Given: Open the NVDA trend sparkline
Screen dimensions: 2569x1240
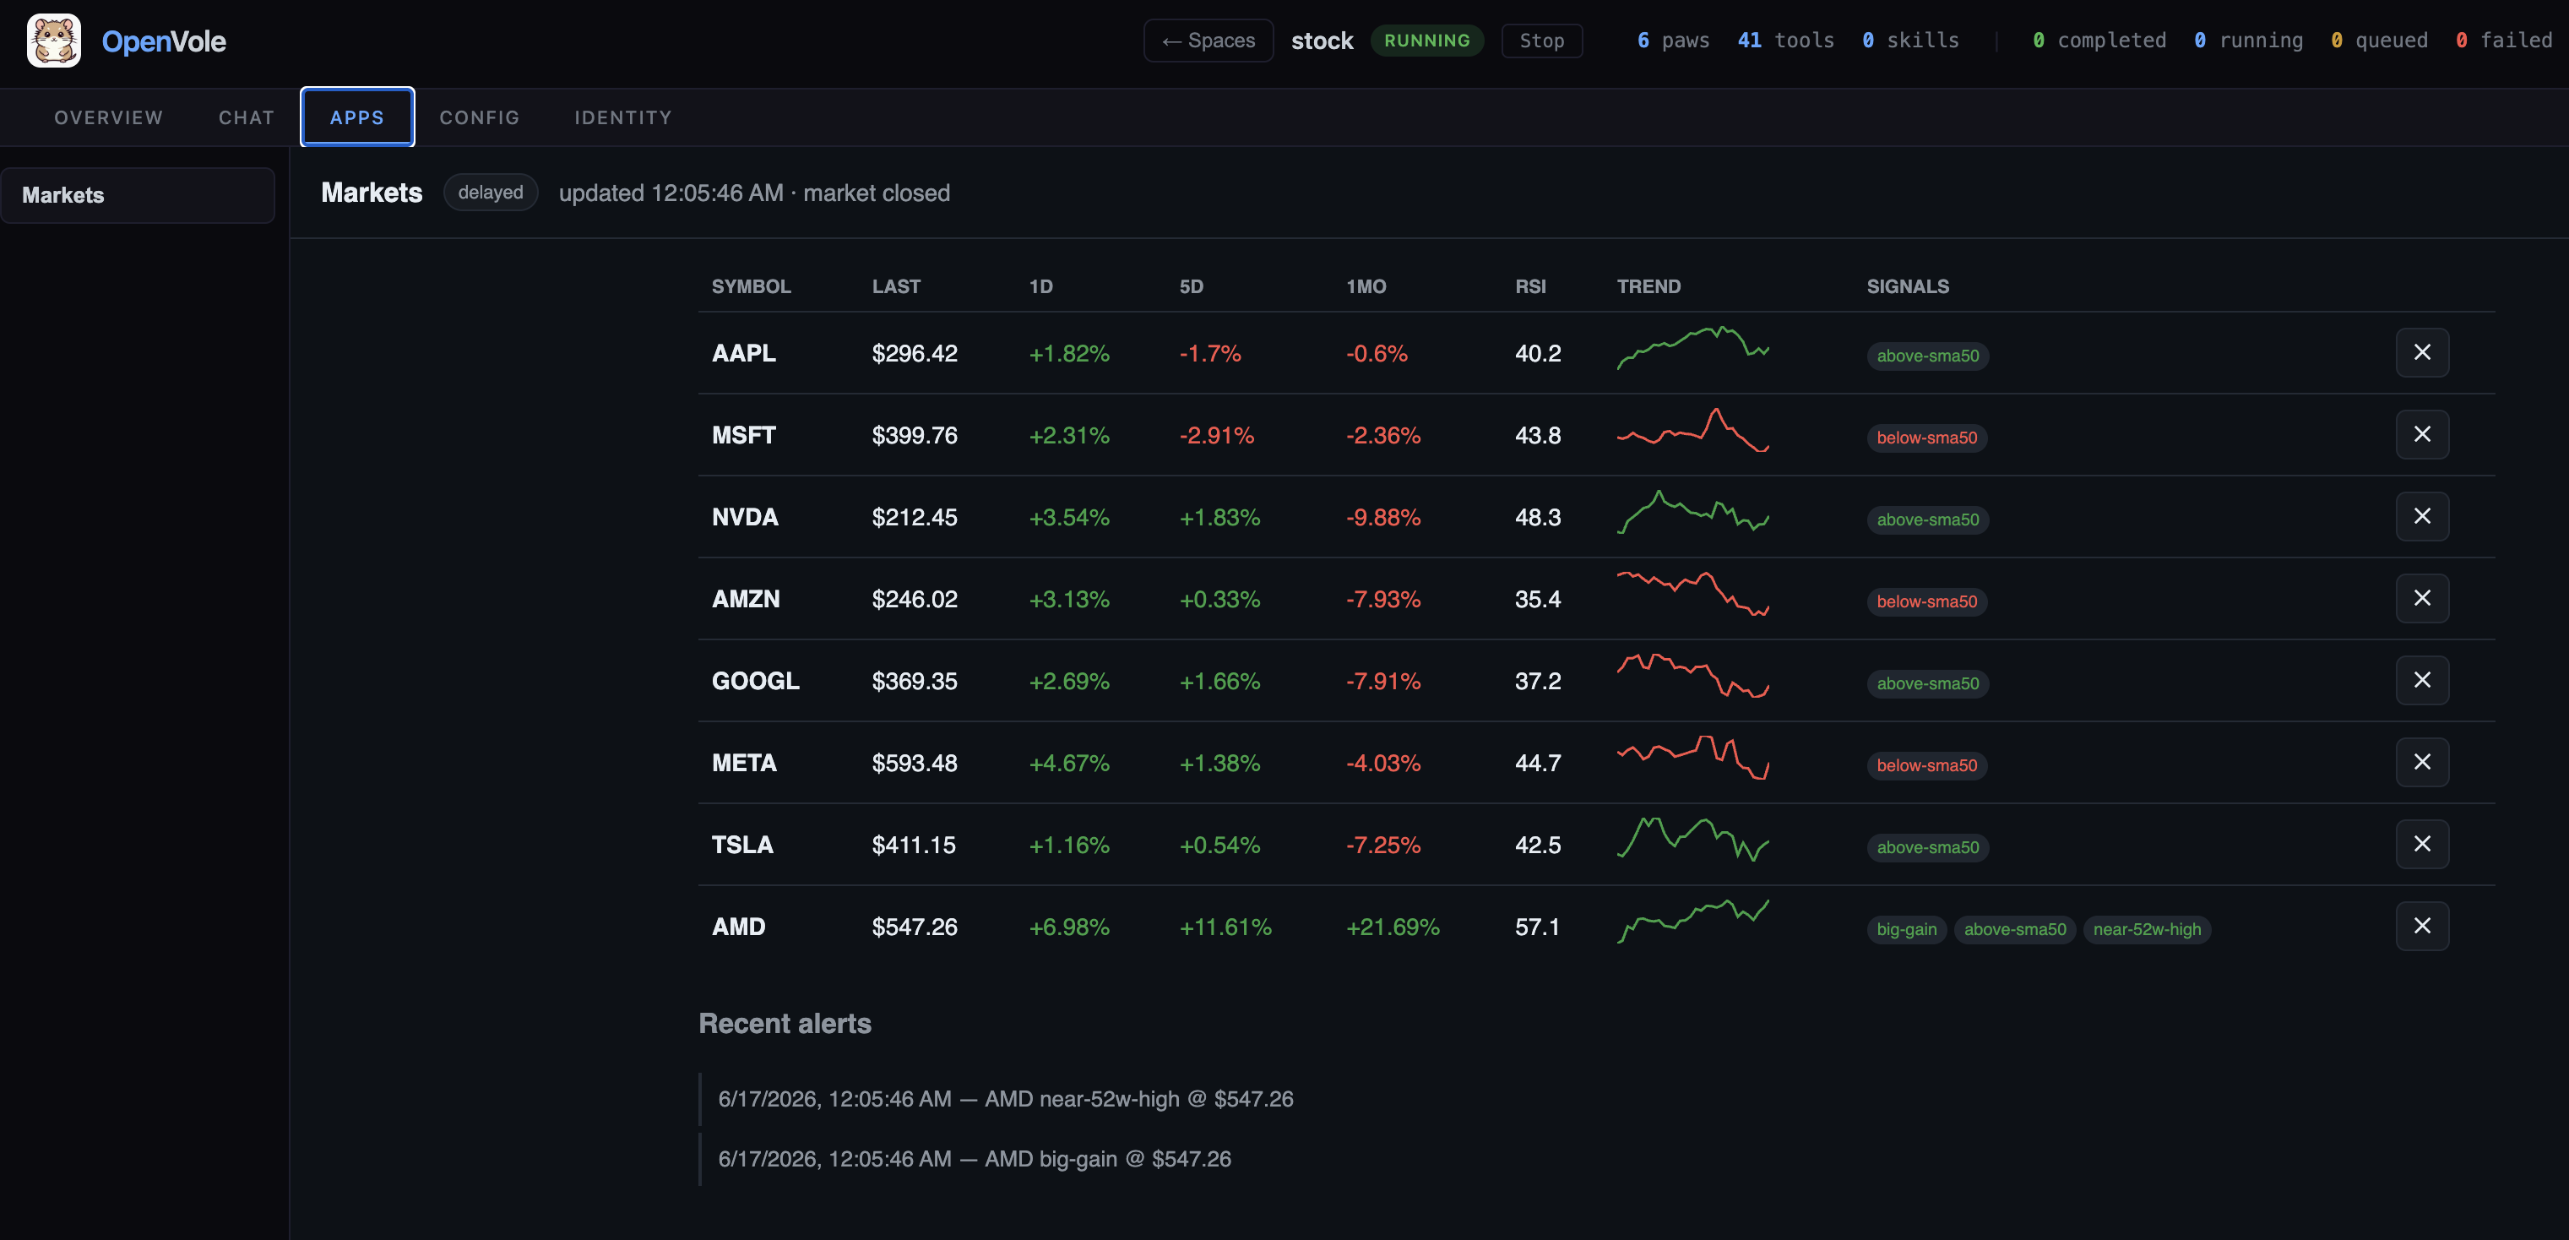Looking at the screenshot, I should pyautogui.click(x=1692, y=512).
